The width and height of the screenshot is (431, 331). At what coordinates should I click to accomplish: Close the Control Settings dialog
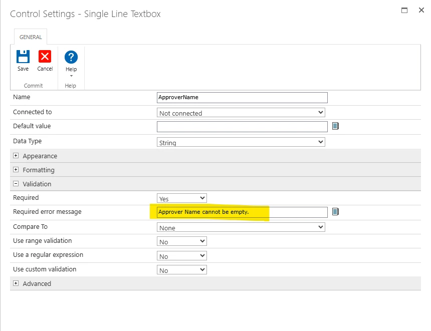(421, 10)
